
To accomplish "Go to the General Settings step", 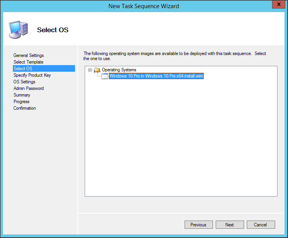I will (28, 55).
